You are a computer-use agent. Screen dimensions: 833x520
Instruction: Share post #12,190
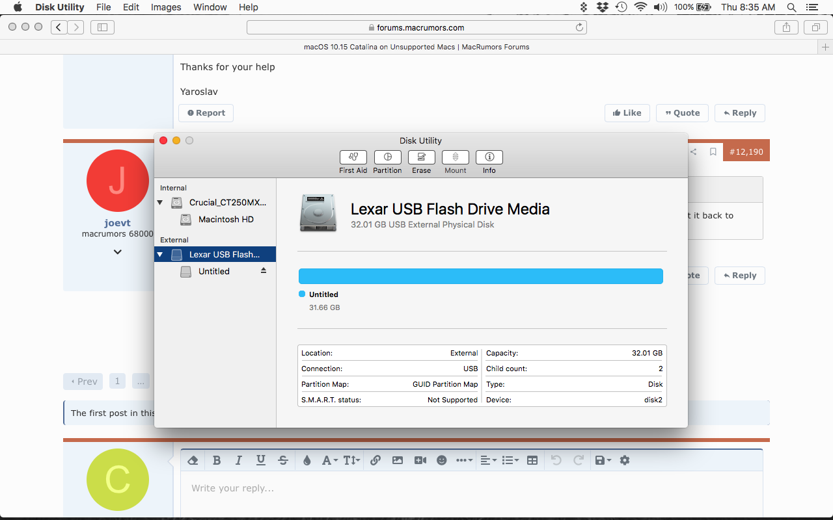[x=694, y=151]
